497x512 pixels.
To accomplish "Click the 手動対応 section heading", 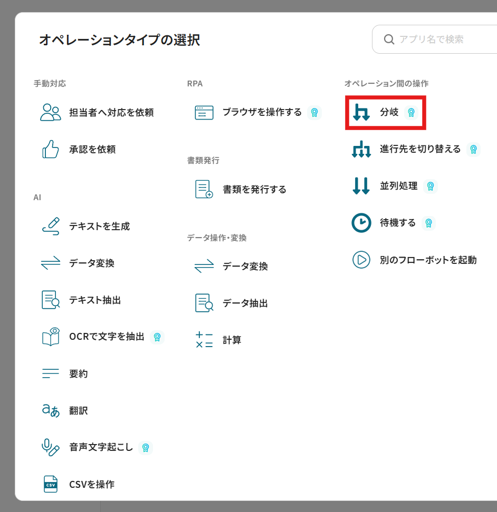I will (50, 84).
